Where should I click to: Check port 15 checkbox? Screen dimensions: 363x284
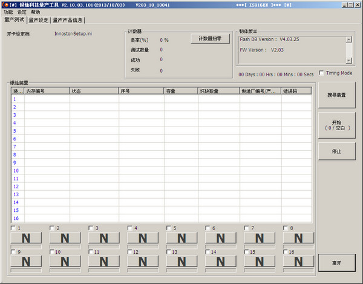pyautogui.click(x=247, y=251)
